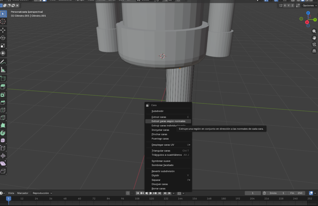Toggle auto keying record button
The image size is (318, 206).
coord(128,193)
